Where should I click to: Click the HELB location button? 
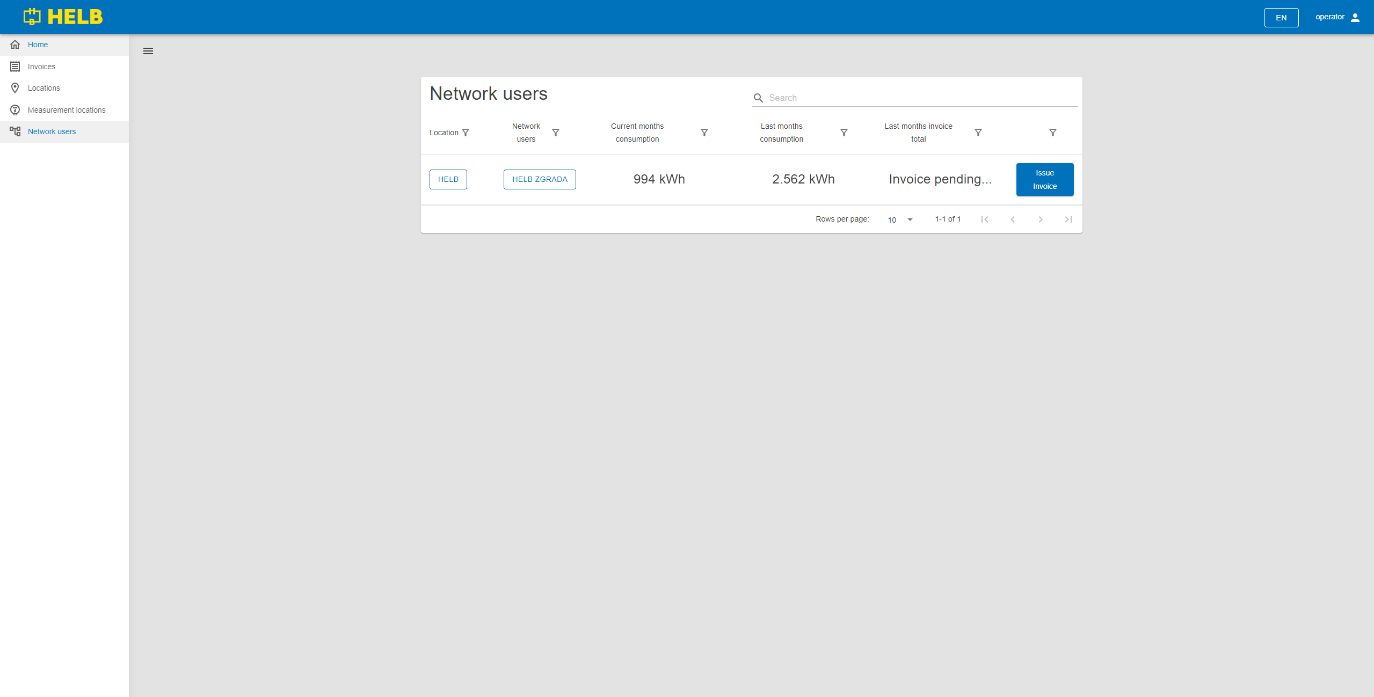[448, 179]
